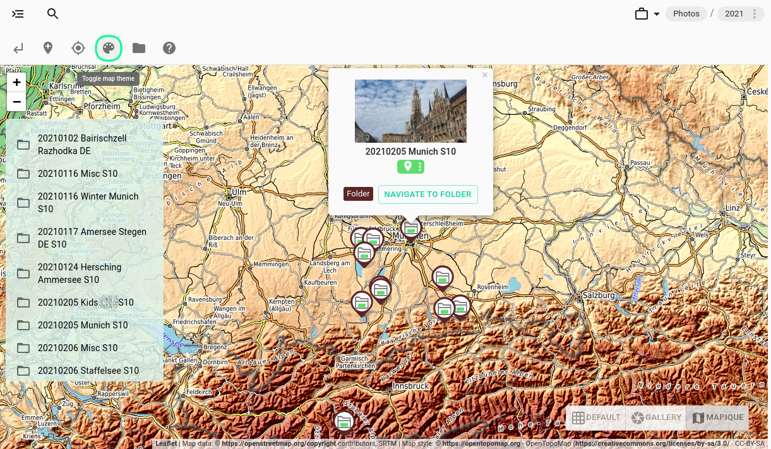Center map with the crosshair locate icon
The image size is (771, 449).
(x=78, y=48)
